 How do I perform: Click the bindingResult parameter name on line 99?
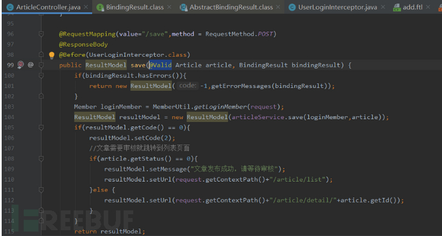pyautogui.click(x=316, y=65)
